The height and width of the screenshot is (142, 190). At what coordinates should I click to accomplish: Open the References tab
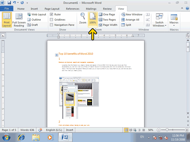[x=72, y=9]
